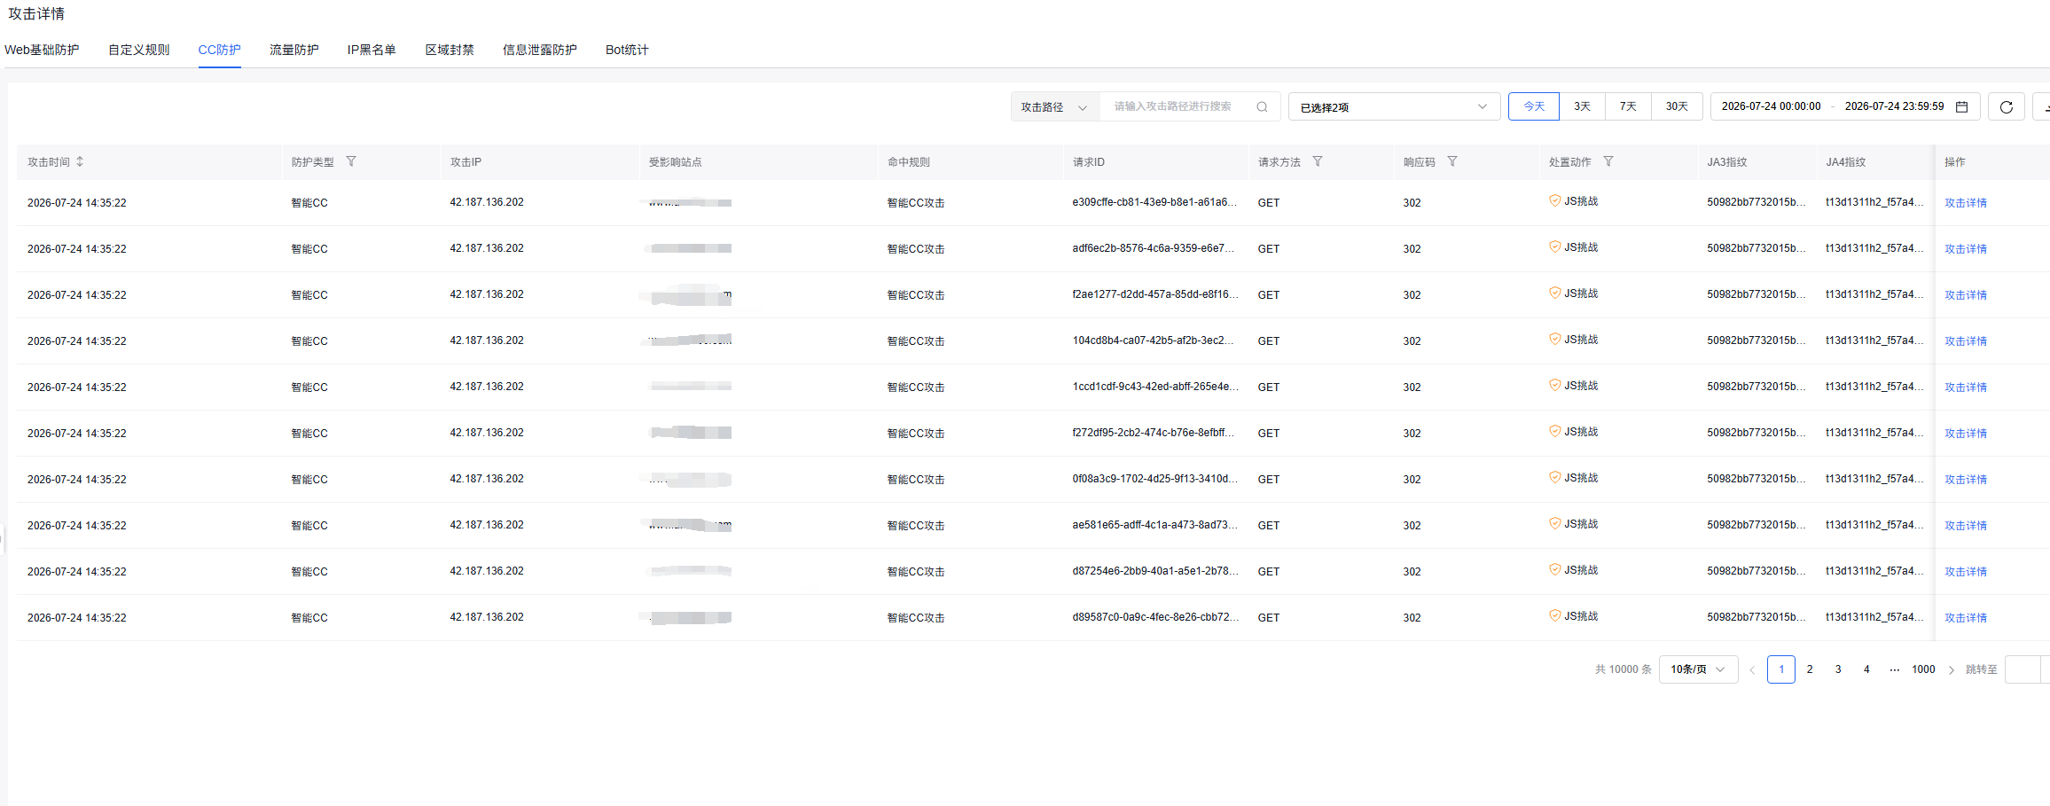2050x806 pixels.
Task: Expand the 攻击路径 search-type dropdown
Action: coord(1055,106)
